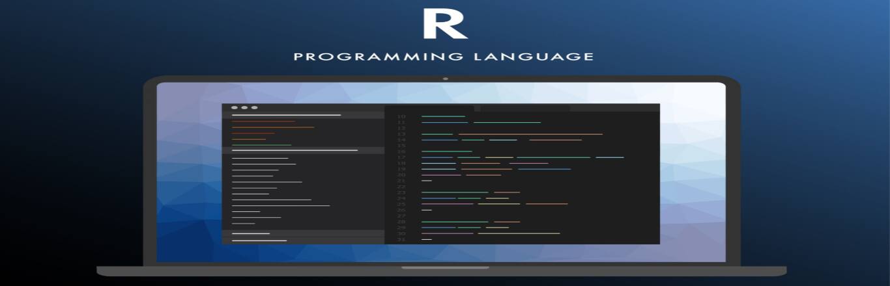This screenshot has width=890, height=286.
Task: Select the active editor tab above line numbers
Action: pyautogui.click(x=429, y=107)
